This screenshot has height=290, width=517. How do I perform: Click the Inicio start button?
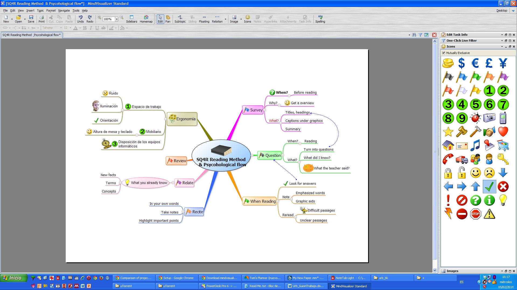[x=14, y=278]
